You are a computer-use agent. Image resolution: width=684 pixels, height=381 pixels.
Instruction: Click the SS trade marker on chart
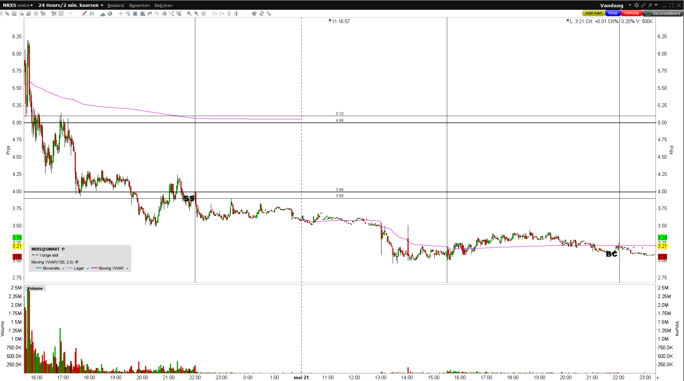189,199
